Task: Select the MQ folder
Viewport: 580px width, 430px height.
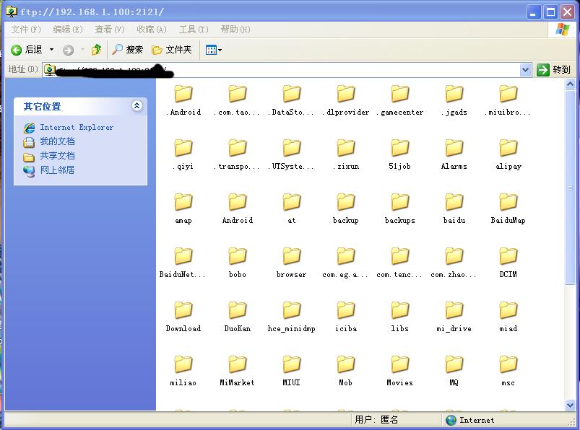Action: coord(454,371)
